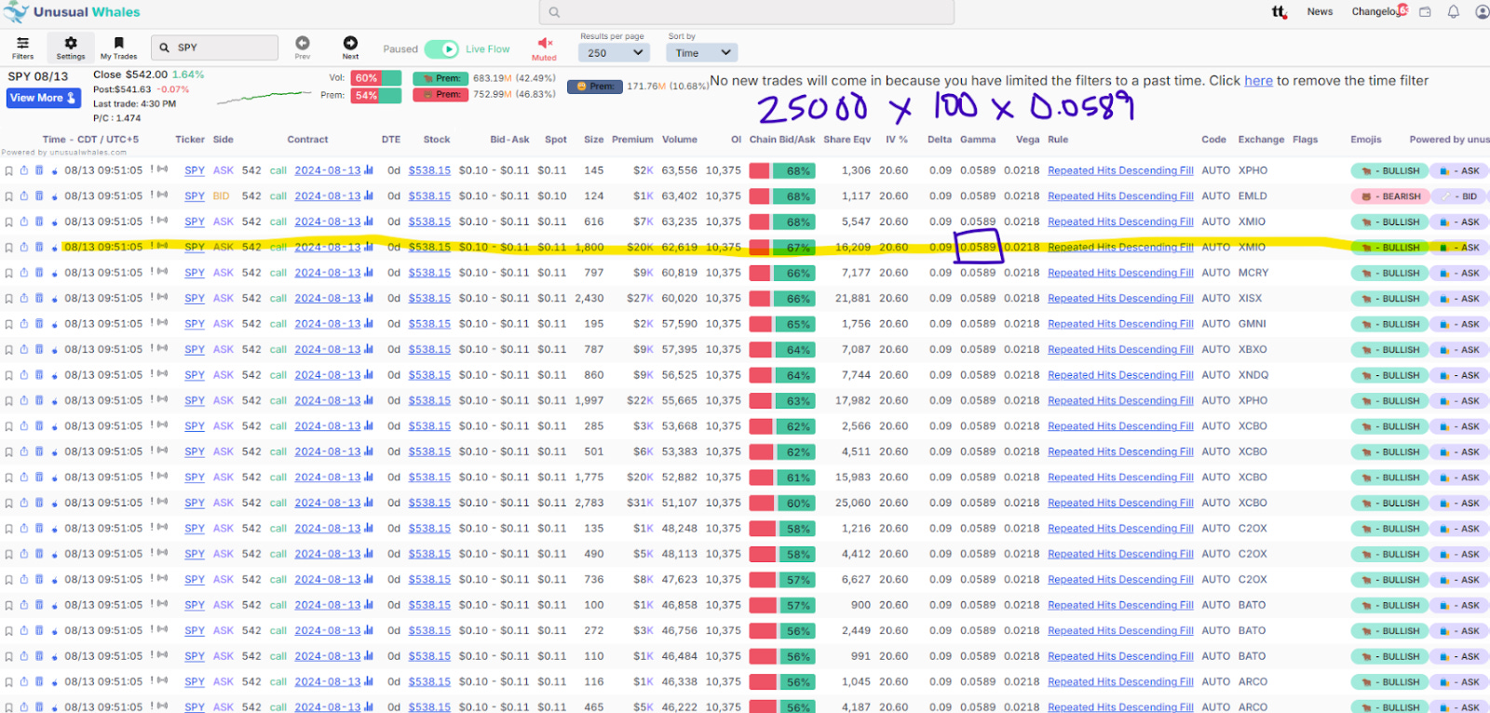Image resolution: width=1490 pixels, height=713 pixels.
Task: Click ASK tag on XNDQ row
Action: pos(1459,375)
